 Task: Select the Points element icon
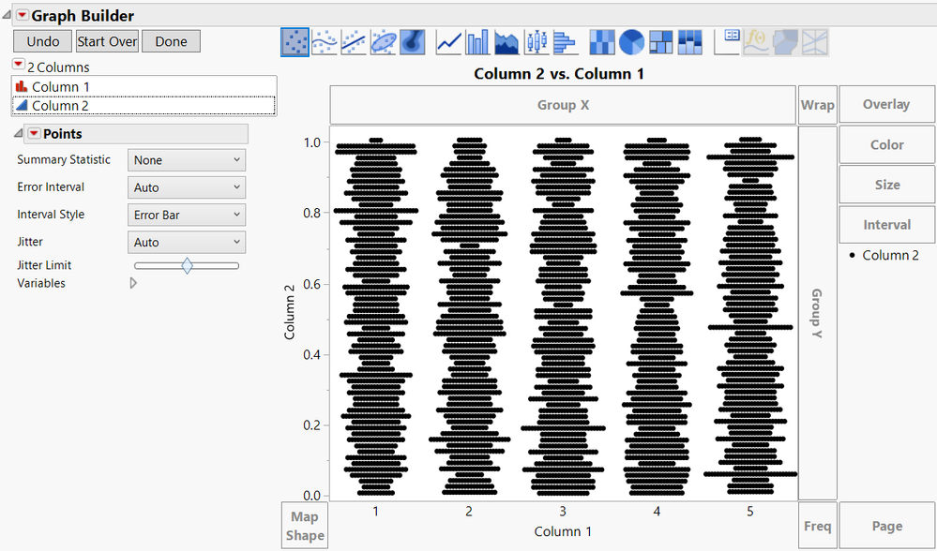[x=295, y=42]
